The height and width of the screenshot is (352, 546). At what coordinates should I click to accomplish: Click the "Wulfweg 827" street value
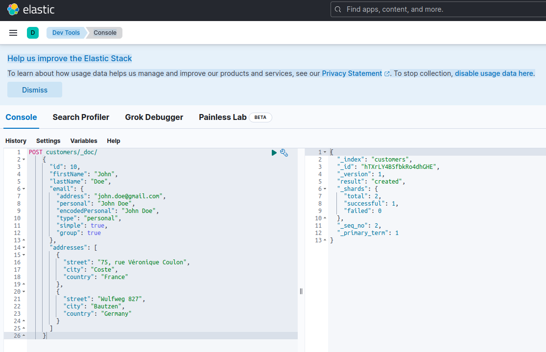point(120,299)
